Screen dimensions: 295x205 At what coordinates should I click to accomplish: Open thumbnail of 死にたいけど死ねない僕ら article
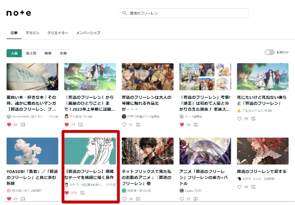click(263, 77)
